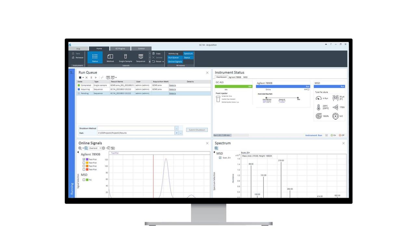Click the X remove icon in Run Queue toolbar
This screenshot has width=416, height=234.
coord(86,77)
